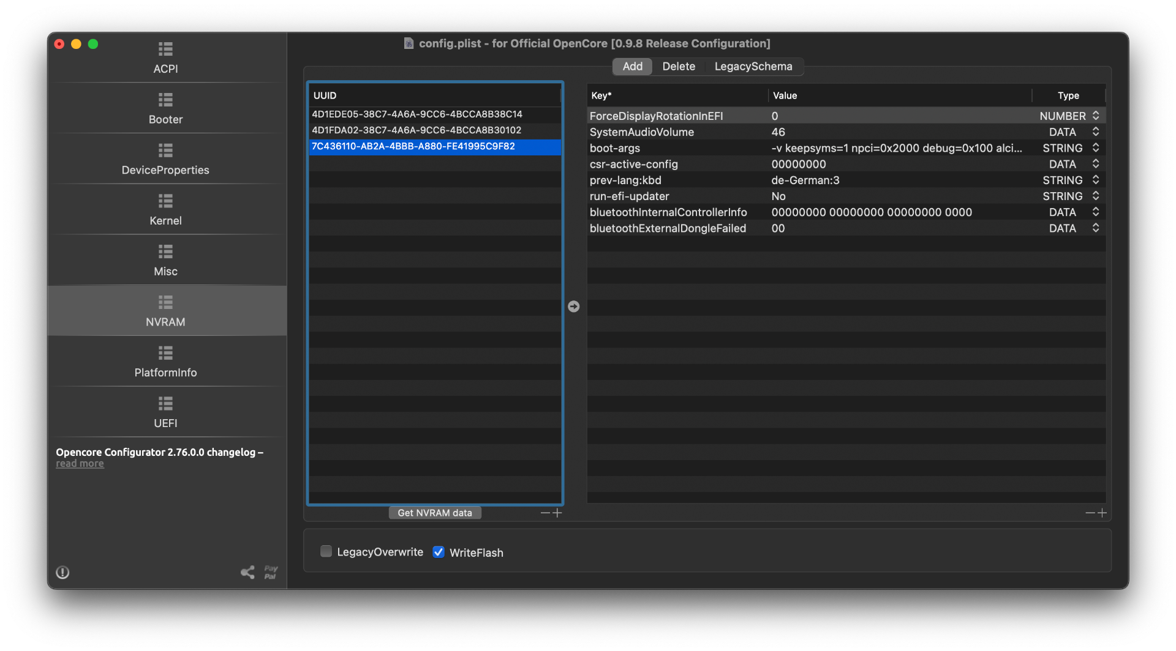Uncheck the WriteFlash checkbox
Image resolution: width=1176 pixels, height=651 pixels.
pos(439,552)
